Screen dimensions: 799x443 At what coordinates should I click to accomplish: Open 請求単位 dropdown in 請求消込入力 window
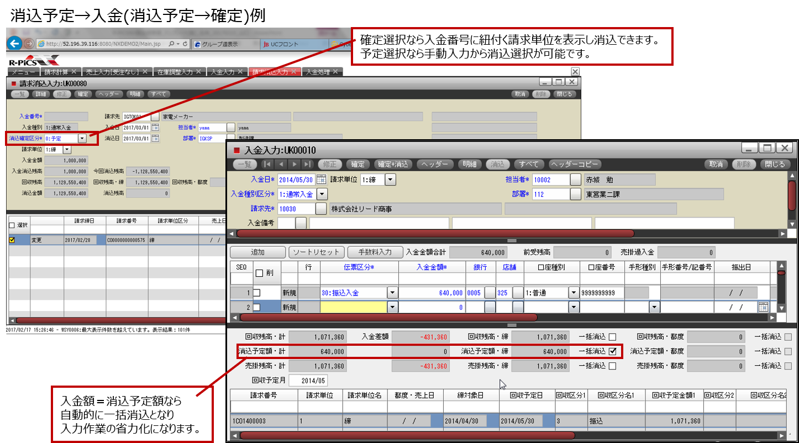(x=67, y=149)
